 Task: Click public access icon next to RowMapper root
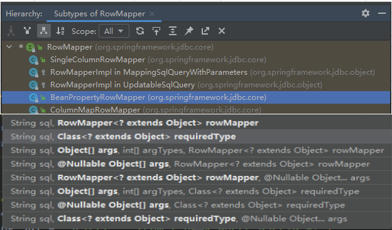(40, 47)
